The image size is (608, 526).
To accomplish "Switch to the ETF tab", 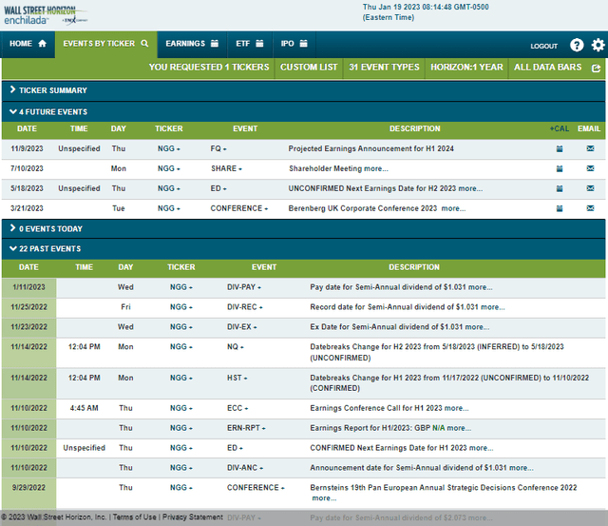I will (x=250, y=44).
